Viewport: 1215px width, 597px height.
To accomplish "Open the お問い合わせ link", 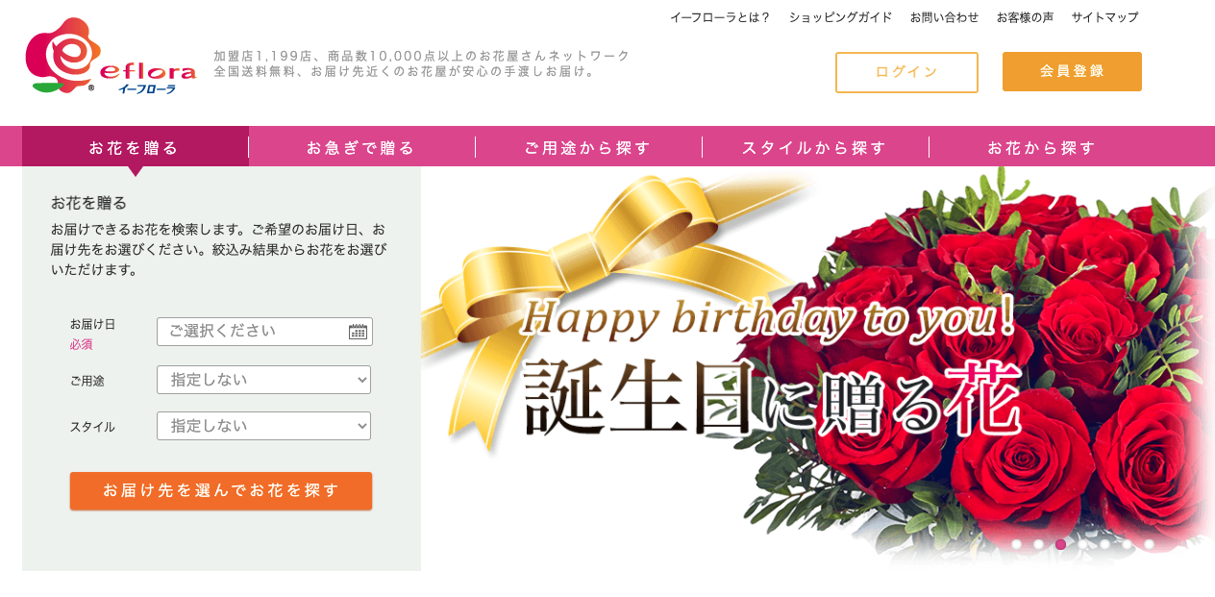I will (x=944, y=17).
